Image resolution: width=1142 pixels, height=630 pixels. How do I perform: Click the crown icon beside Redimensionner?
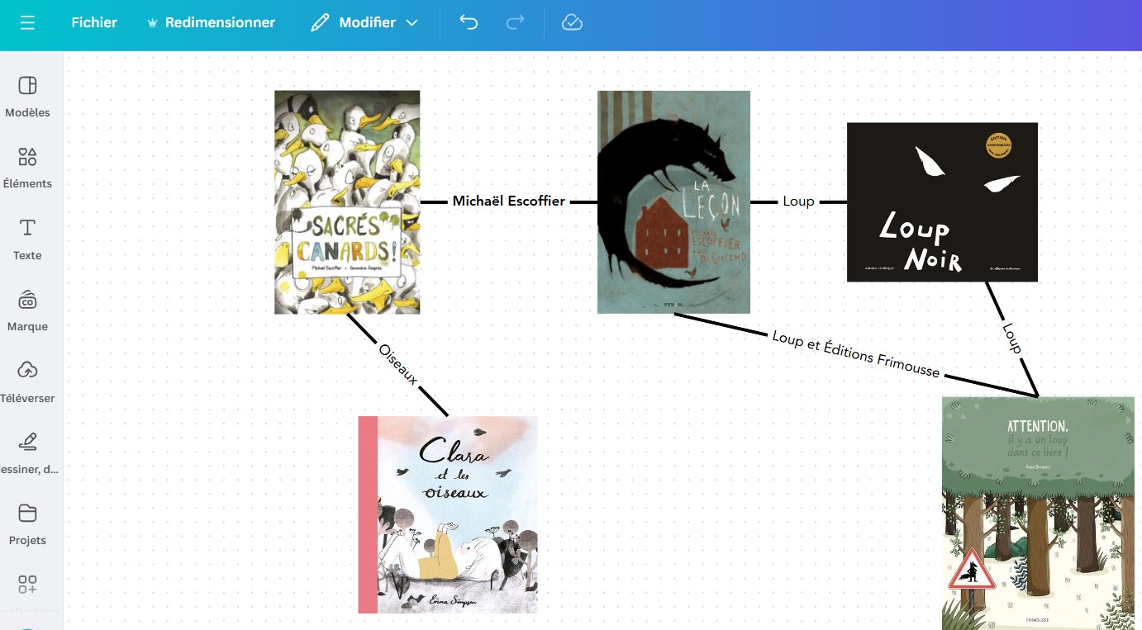point(152,23)
